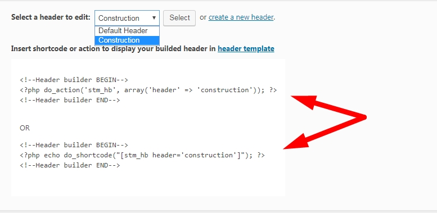Screen dimensions: 437x213
Task: Click the Select button
Action: [179, 18]
